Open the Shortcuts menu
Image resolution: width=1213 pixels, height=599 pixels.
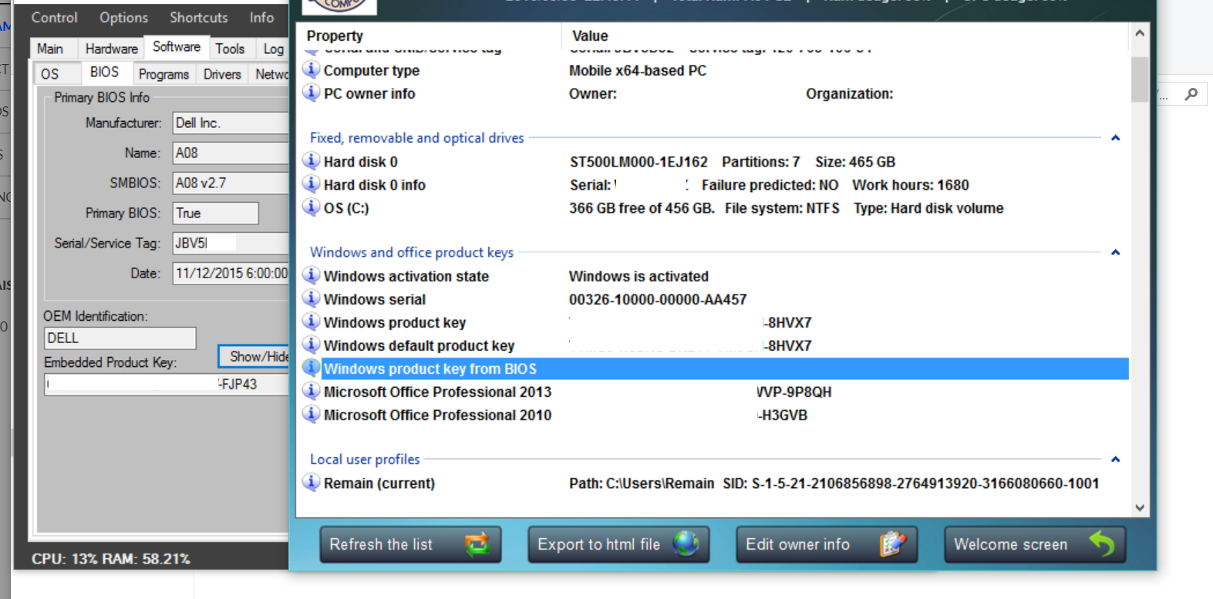pyautogui.click(x=198, y=17)
